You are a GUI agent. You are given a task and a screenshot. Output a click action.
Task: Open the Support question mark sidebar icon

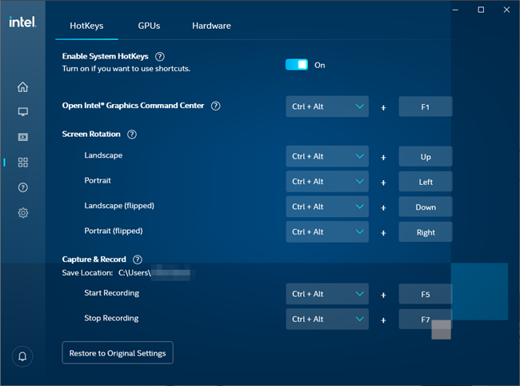point(23,187)
